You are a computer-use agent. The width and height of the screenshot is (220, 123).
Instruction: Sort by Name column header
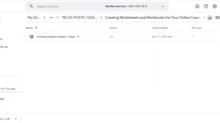tap(29, 28)
